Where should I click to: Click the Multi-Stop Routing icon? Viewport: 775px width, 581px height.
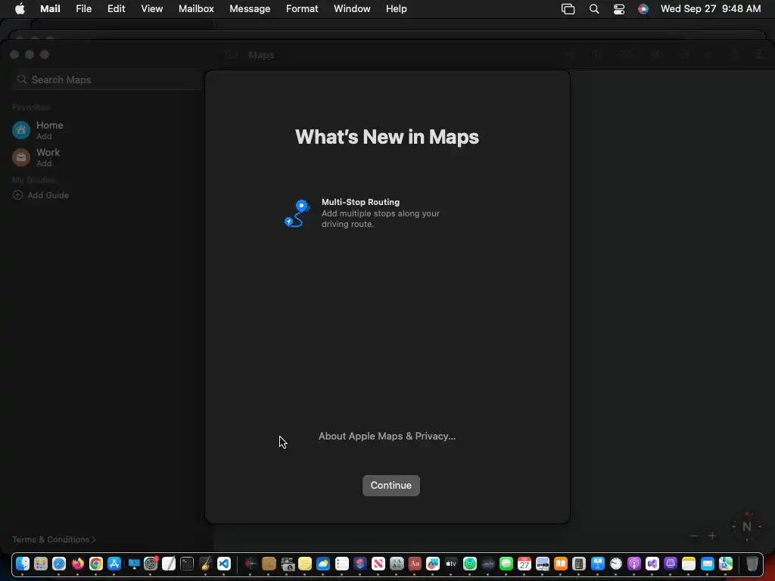[x=297, y=213]
